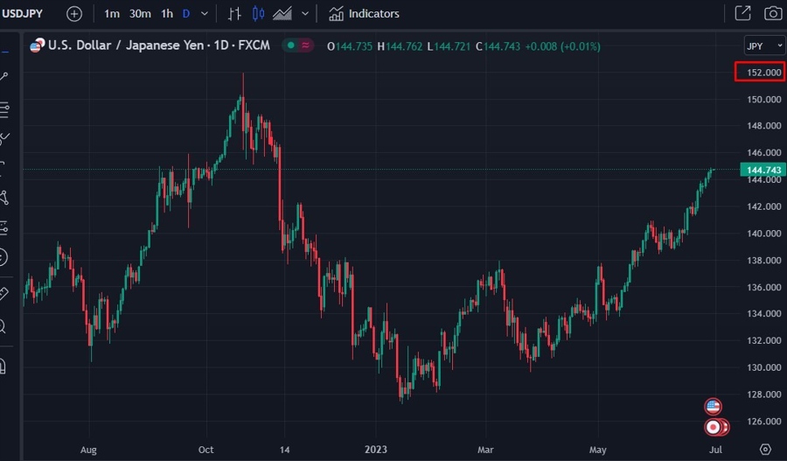Click the +0.008 (+0.01%) change value

pos(562,46)
